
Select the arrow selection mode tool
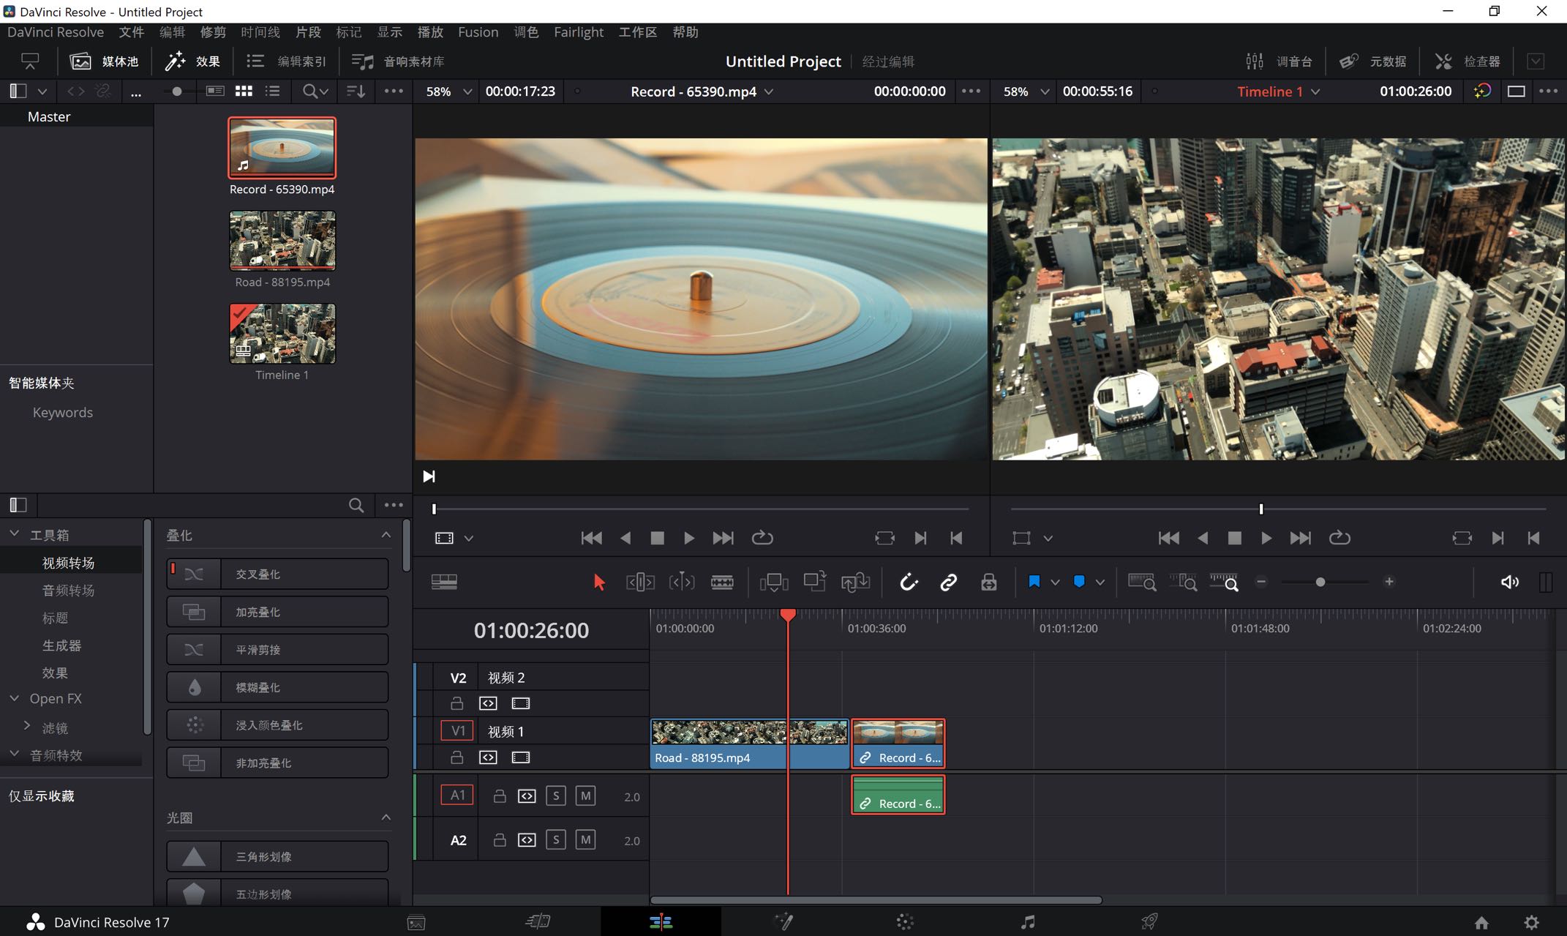point(599,582)
